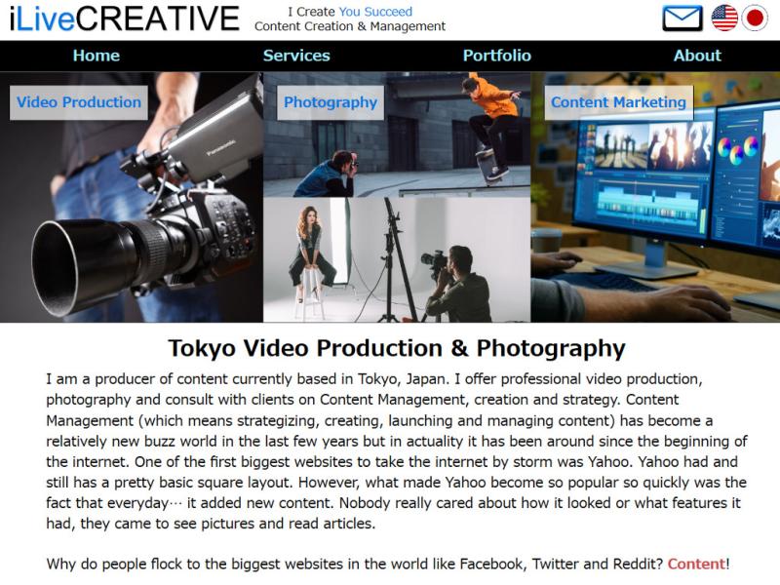Switch language using the US flag icon
The width and height of the screenshot is (780, 585).
(724, 18)
